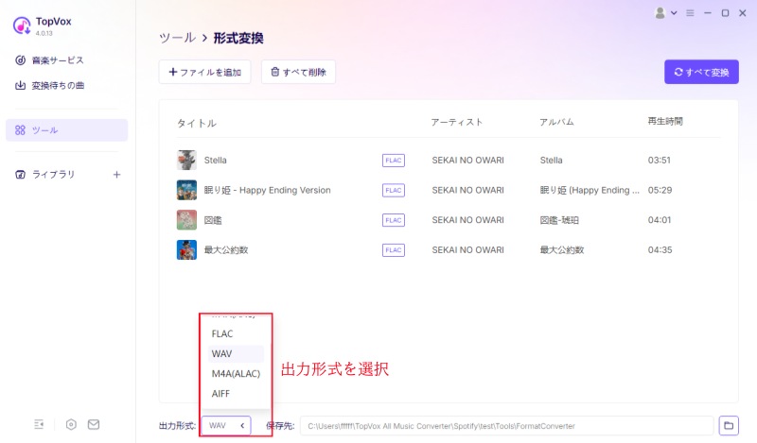Click the 図鑑 track thumbnail
757x443 pixels.
(186, 220)
